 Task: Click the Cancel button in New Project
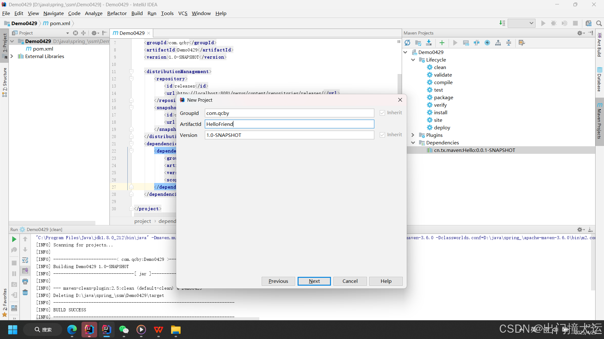click(350, 281)
